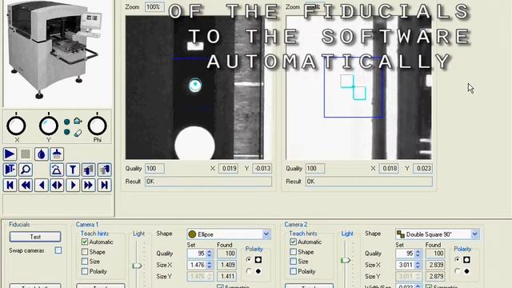
Task: Click left camera X value 0.019
Action: tap(228, 169)
